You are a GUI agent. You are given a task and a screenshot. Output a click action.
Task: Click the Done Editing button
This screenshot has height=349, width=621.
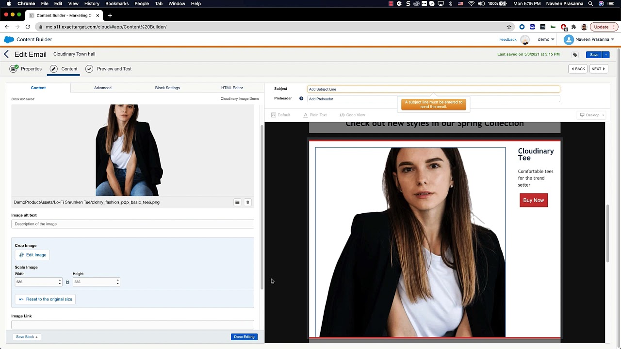(244, 337)
